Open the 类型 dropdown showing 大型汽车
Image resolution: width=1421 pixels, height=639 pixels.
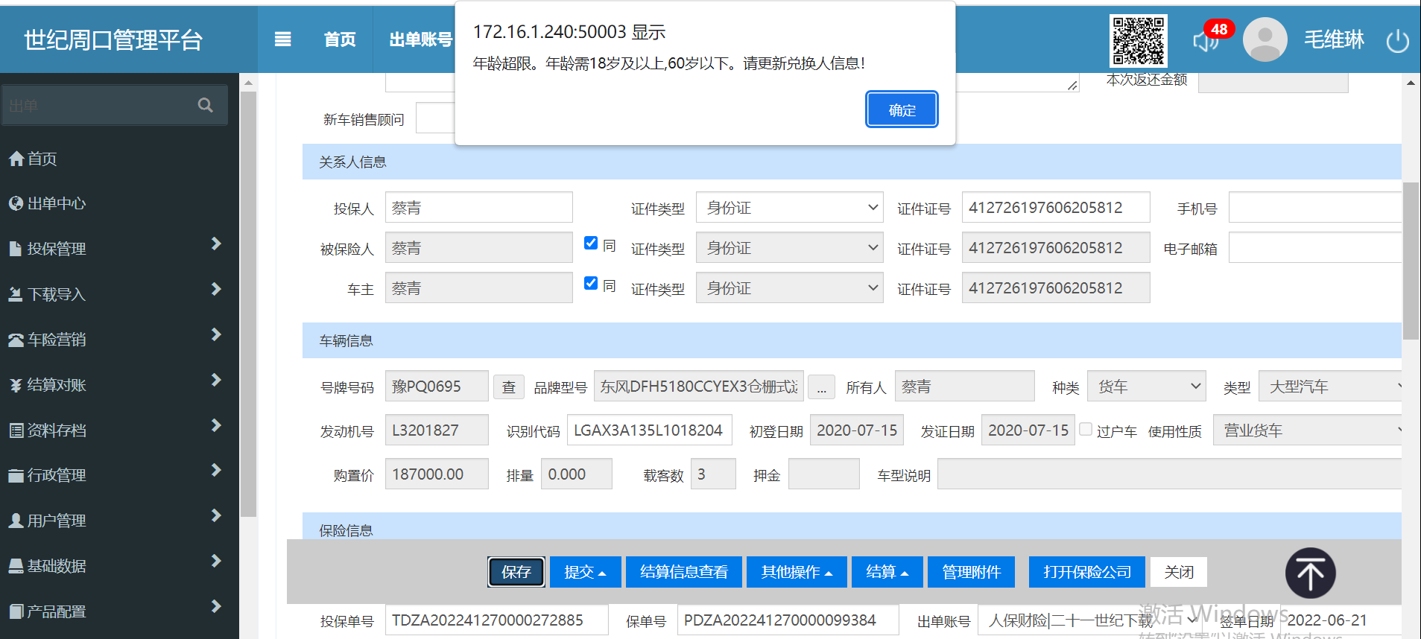[x=1331, y=387]
